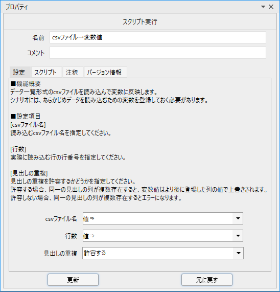Show the バージョン情報 tab
The width and height of the screenshot is (280, 292).
104,72
